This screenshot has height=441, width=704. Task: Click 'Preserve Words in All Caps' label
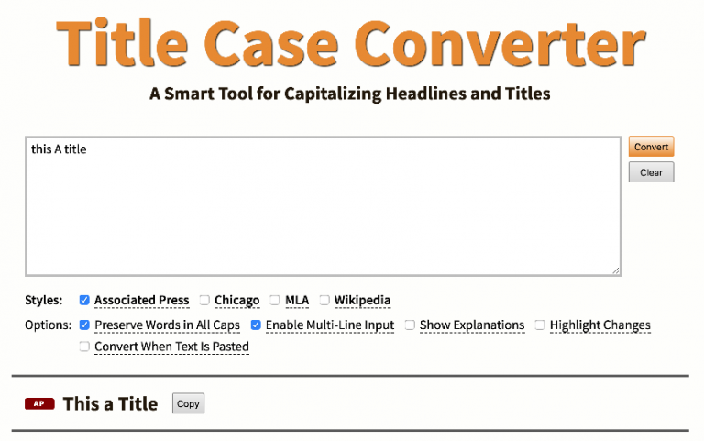click(168, 325)
